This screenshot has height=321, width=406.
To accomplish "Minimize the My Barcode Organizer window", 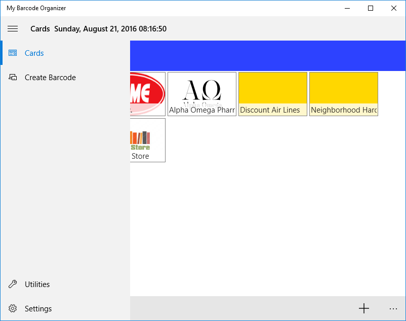I will [x=347, y=8].
